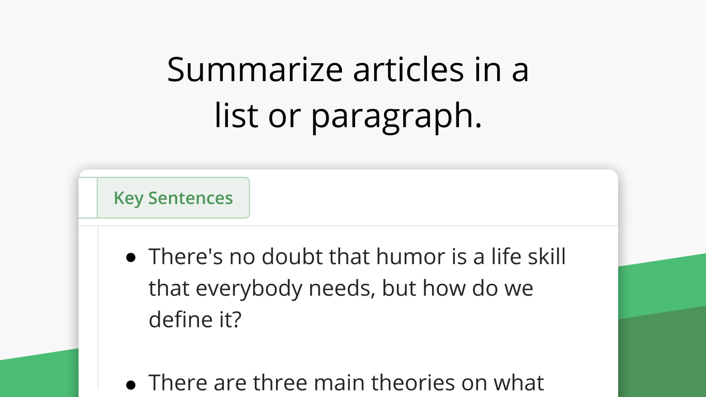Click the word "Summarize" in the heading
The image size is (706, 397).
[x=255, y=69]
